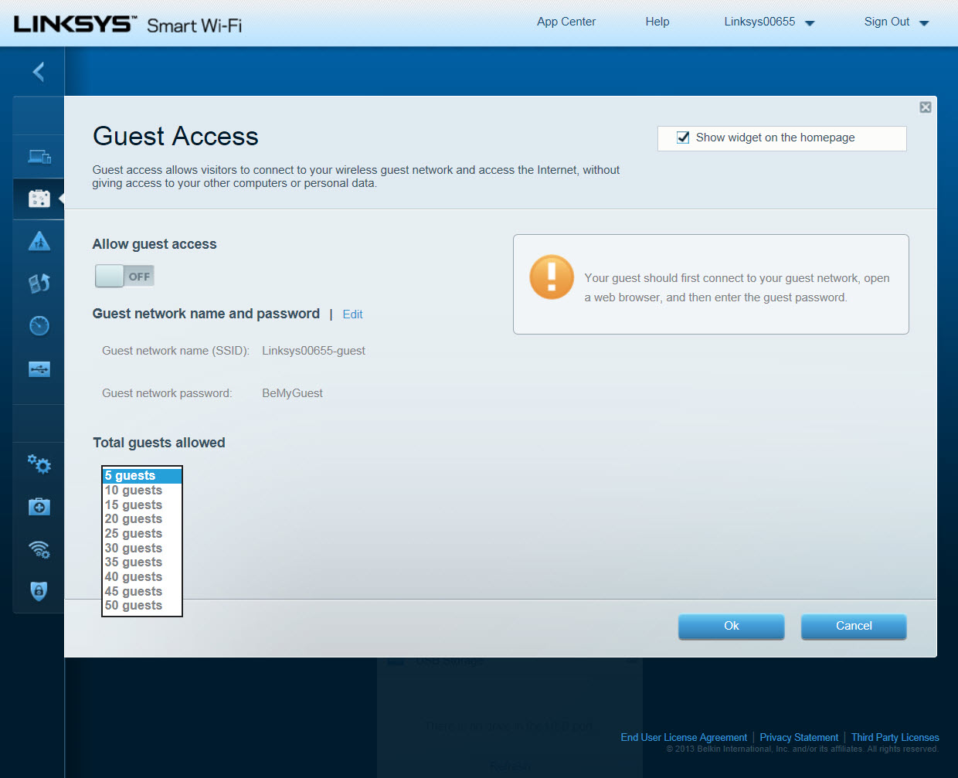Open Help menu item
Screen dimensions: 958x778
coord(657,22)
